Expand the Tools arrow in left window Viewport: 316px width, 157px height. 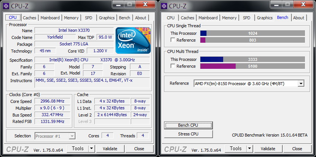click(91, 149)
